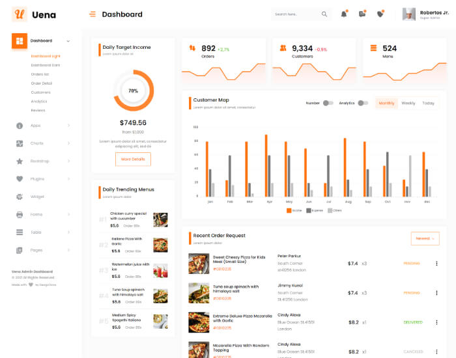Open options menu for first order row

pos(436,264)
